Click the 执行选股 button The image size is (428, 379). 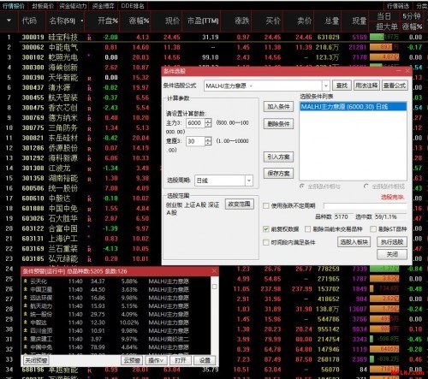pyautogui.click(x=392, y=242)
